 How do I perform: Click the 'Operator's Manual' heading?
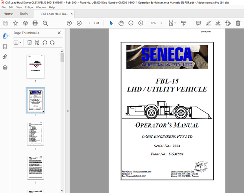[x=167, y=125]
